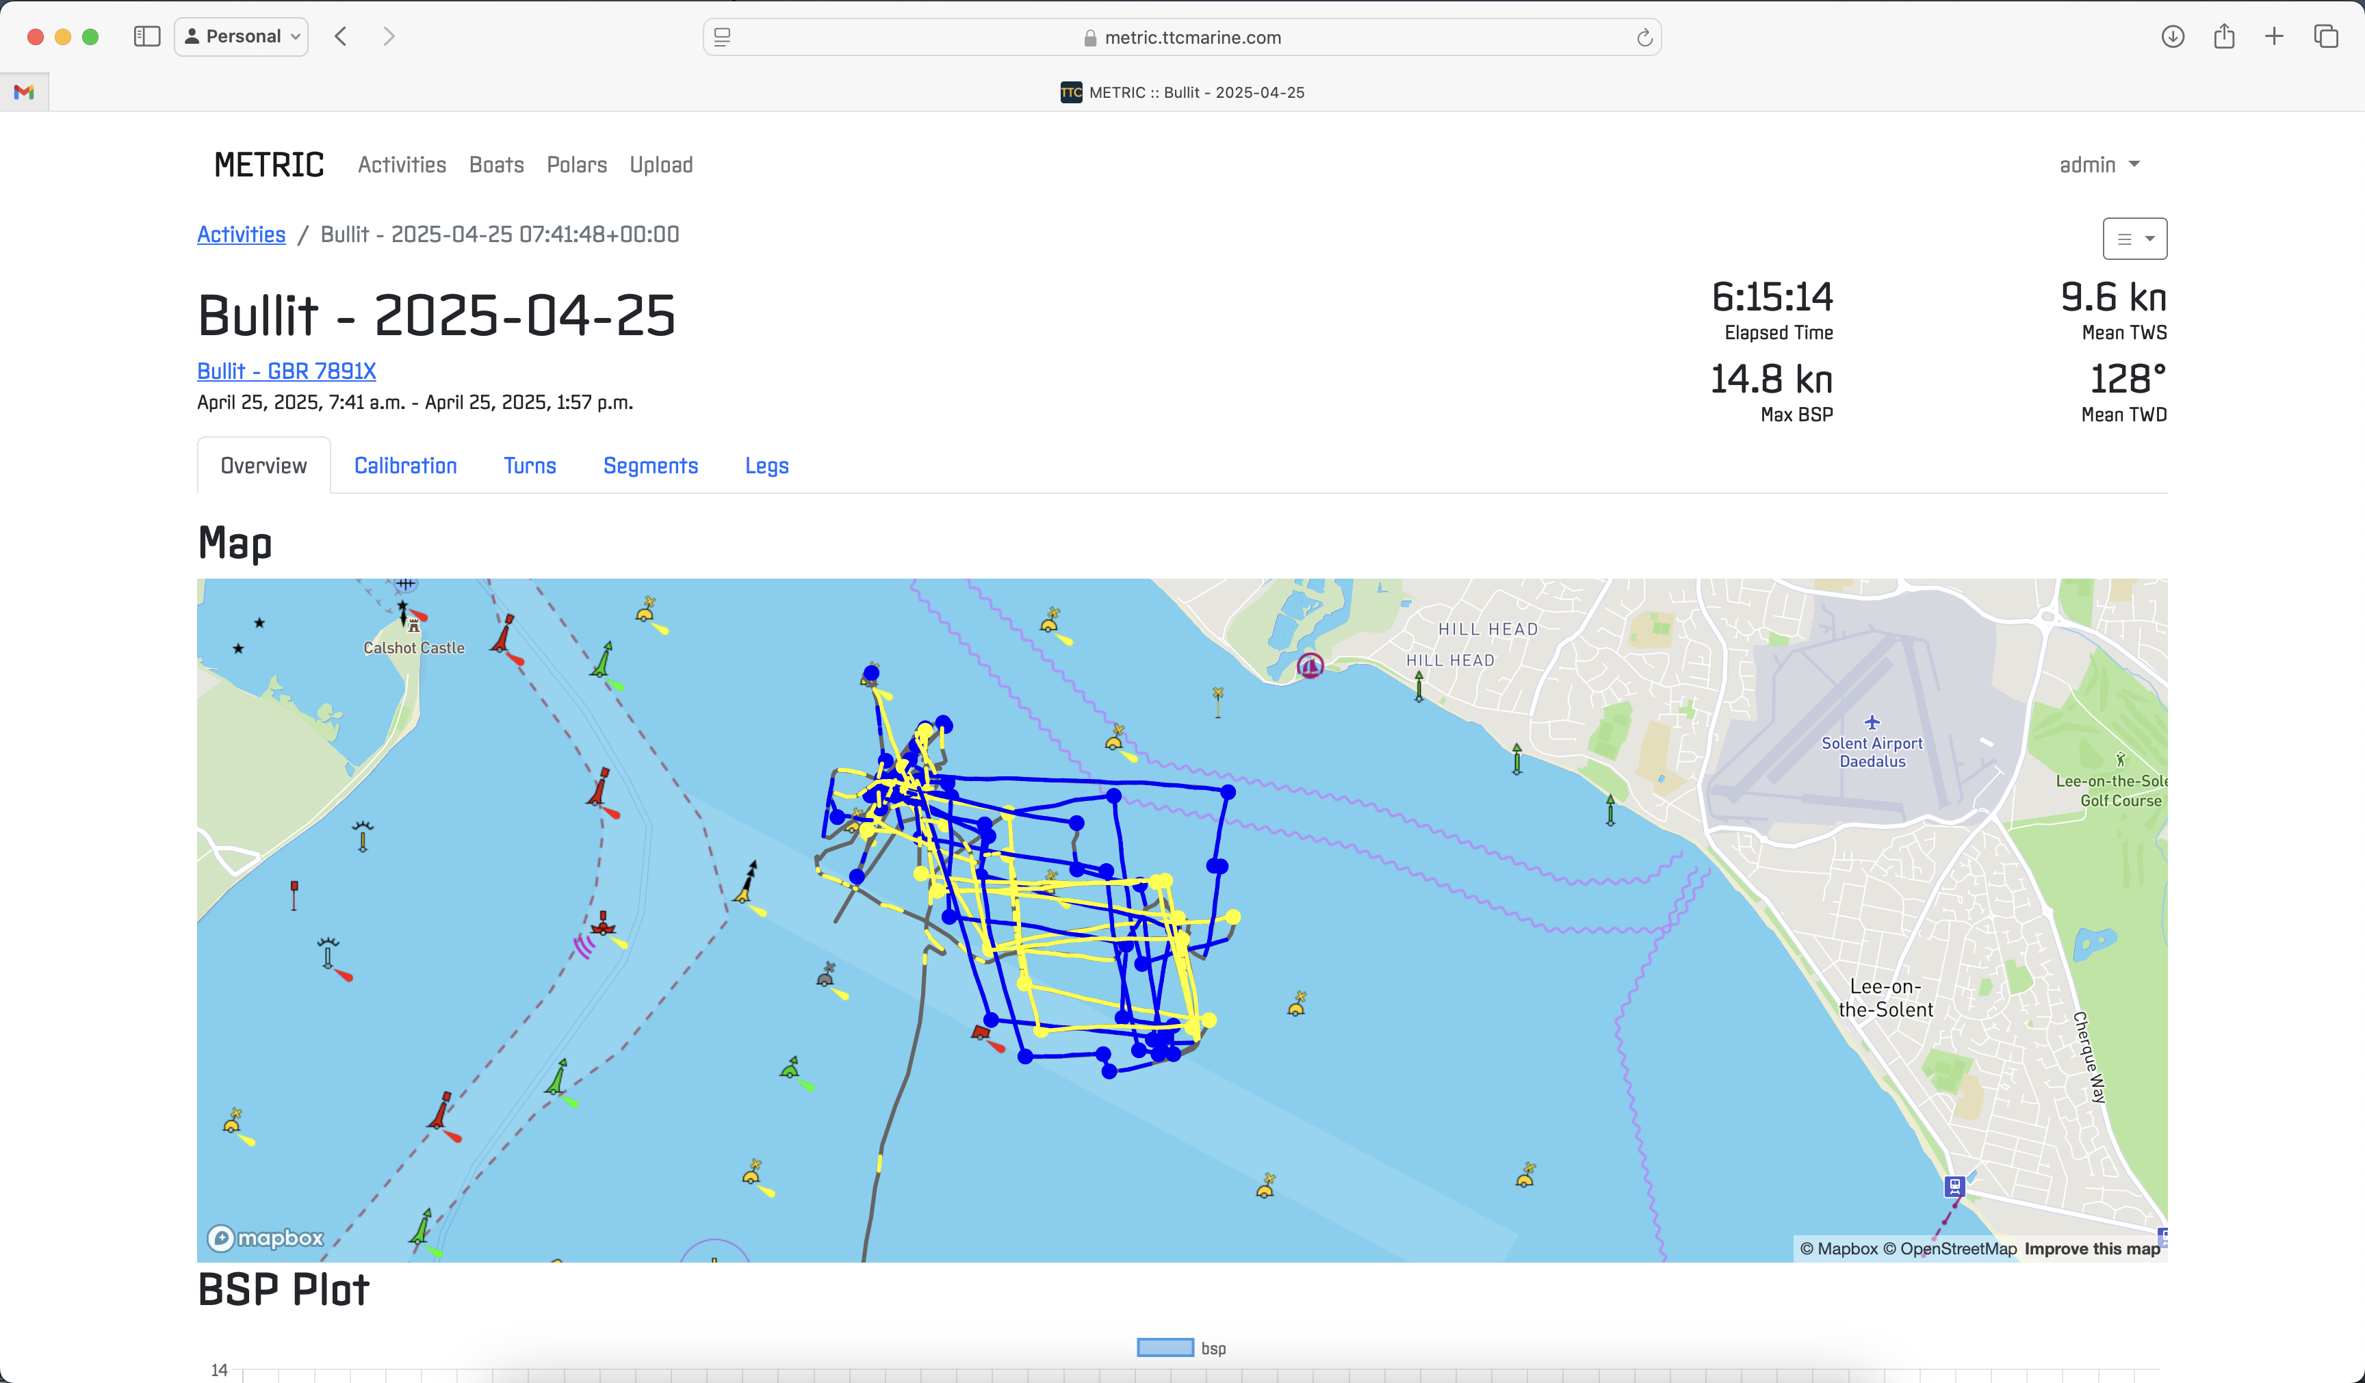Click inside the address bar
The image size is (2365, 1383).
pyautogui.click(x=1192, y=36)
